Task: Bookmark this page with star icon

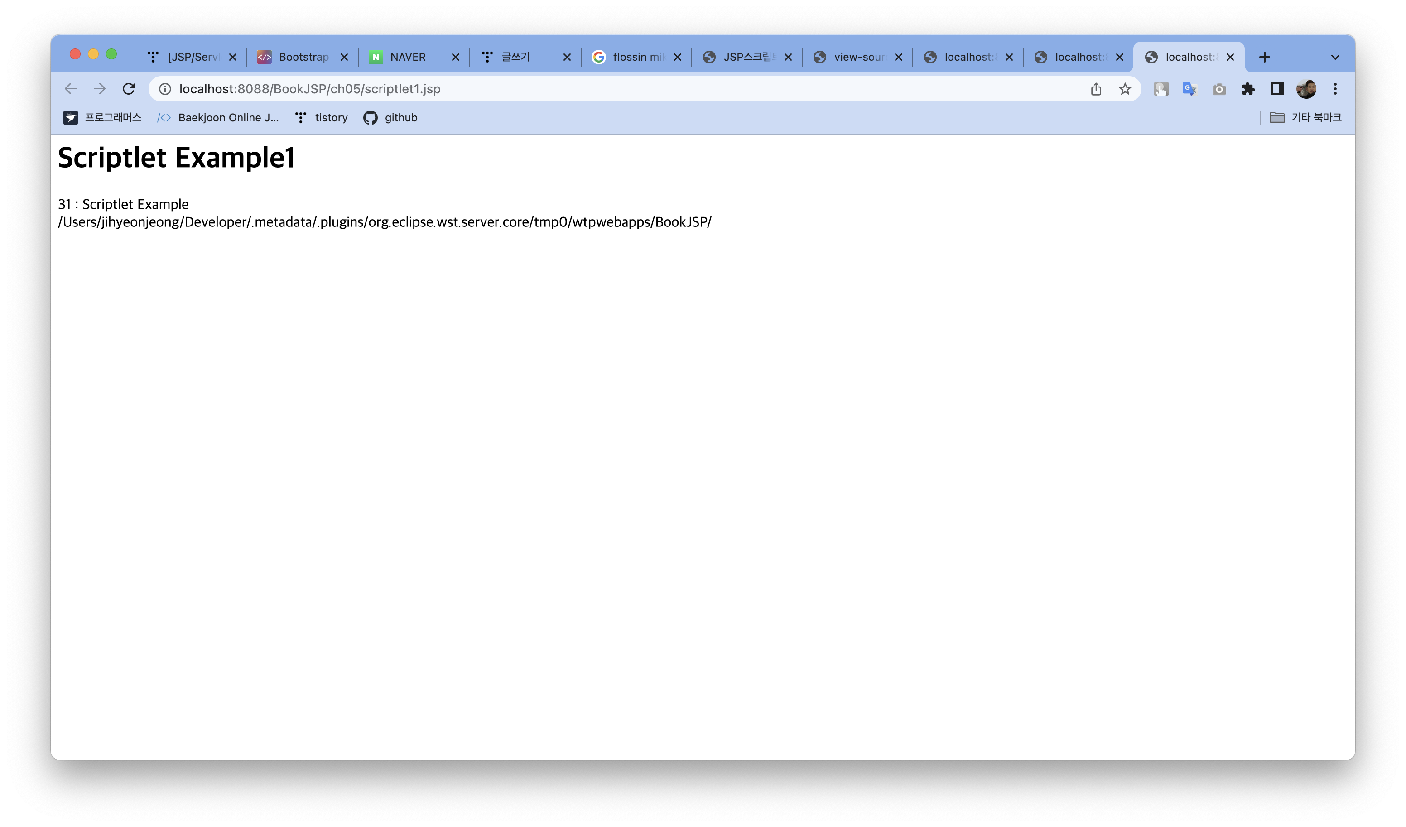Action: click(x=1125, y=89)
